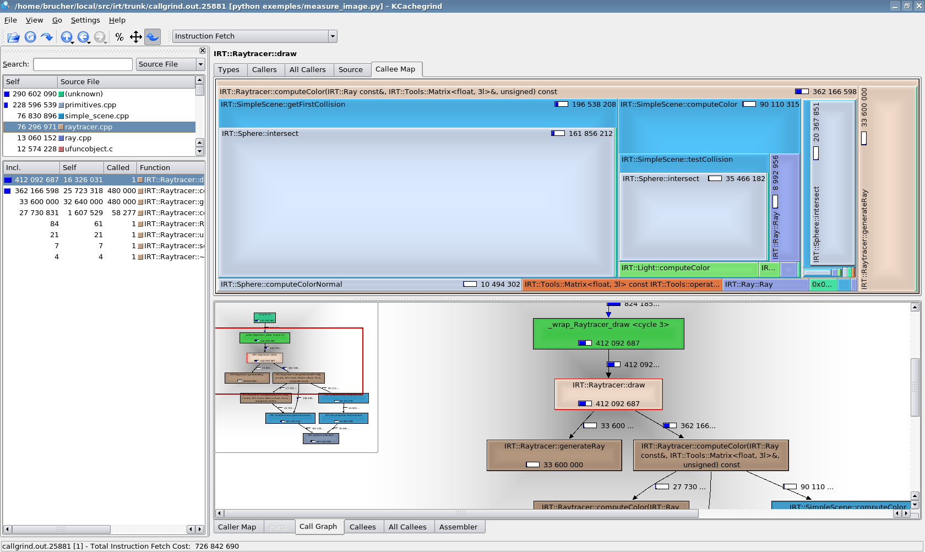Open the Settings menu
The height and width of the screenshot is (552, 925).
click(85, 20)
